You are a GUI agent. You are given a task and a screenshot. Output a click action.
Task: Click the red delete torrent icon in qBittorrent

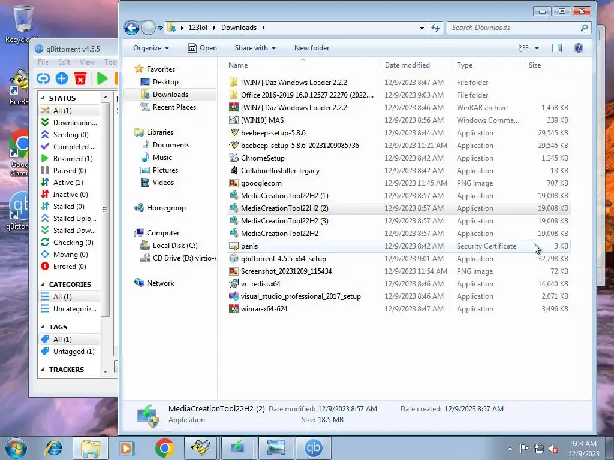point(80,78)
